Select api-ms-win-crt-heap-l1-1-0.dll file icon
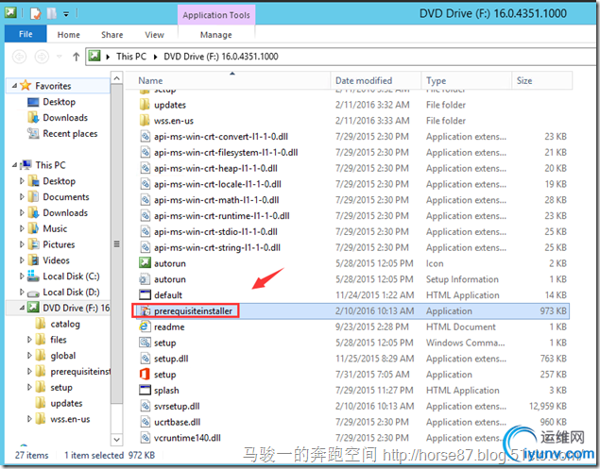The image size is (600, 469). pyautogui.click(x=145, y=168)
